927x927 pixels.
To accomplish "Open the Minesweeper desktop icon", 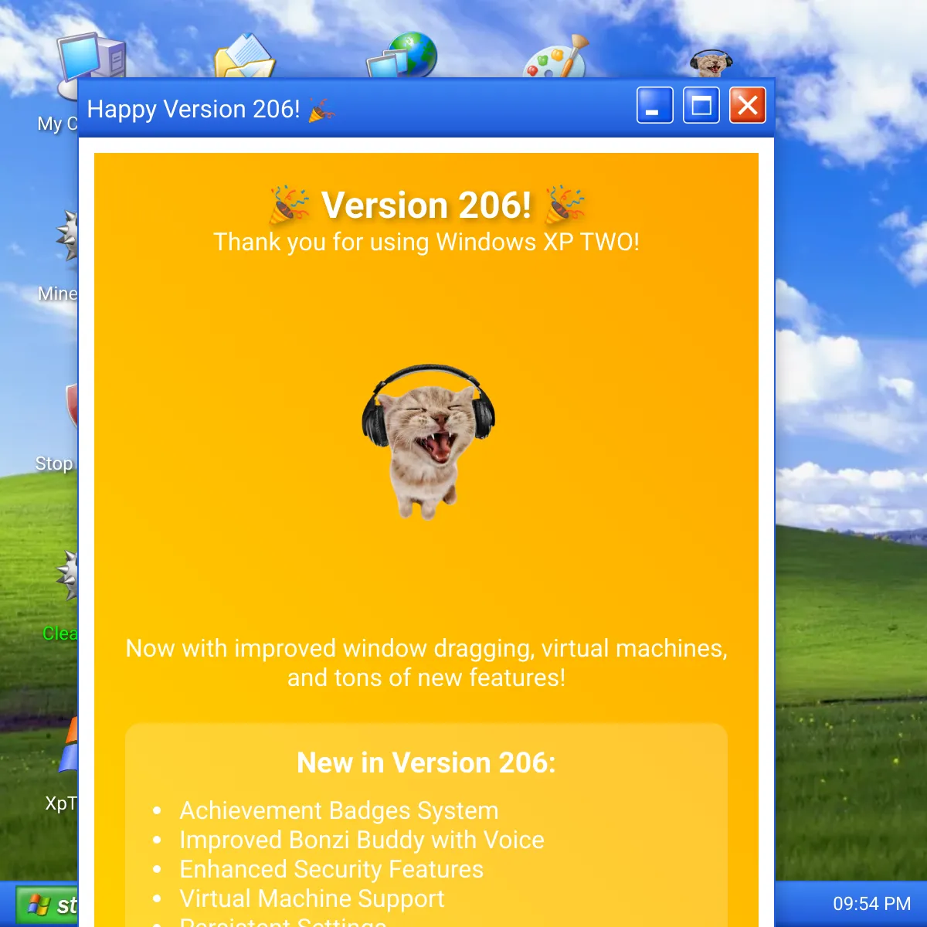I will coord(66,238).
